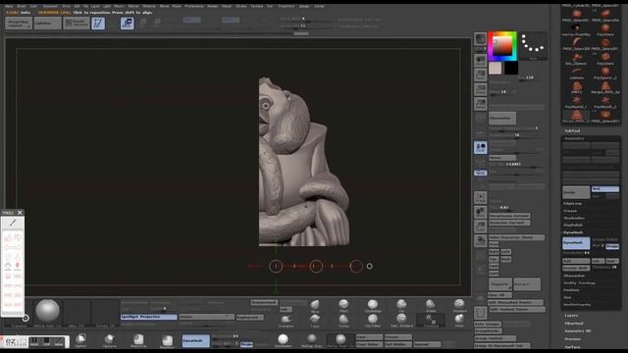Expand the ClayPolish section
628x353 pixels.
point(573,225)
